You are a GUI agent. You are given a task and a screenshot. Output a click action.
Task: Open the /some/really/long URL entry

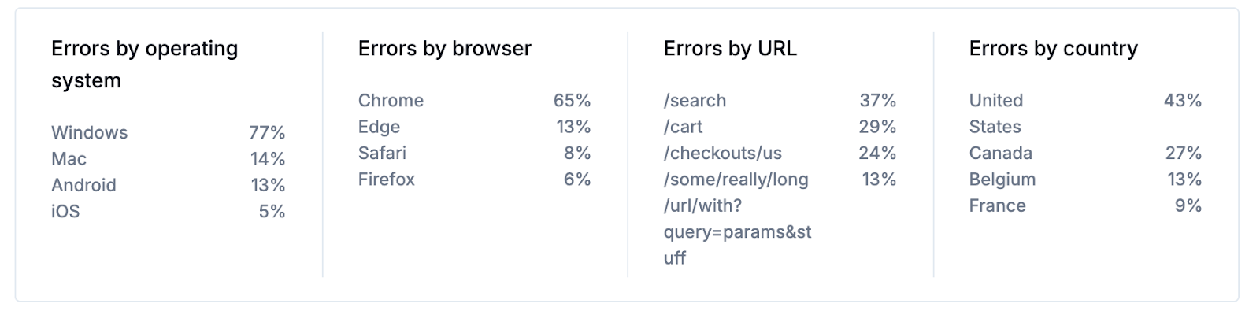780,219
